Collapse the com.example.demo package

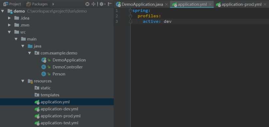[30, 53]
